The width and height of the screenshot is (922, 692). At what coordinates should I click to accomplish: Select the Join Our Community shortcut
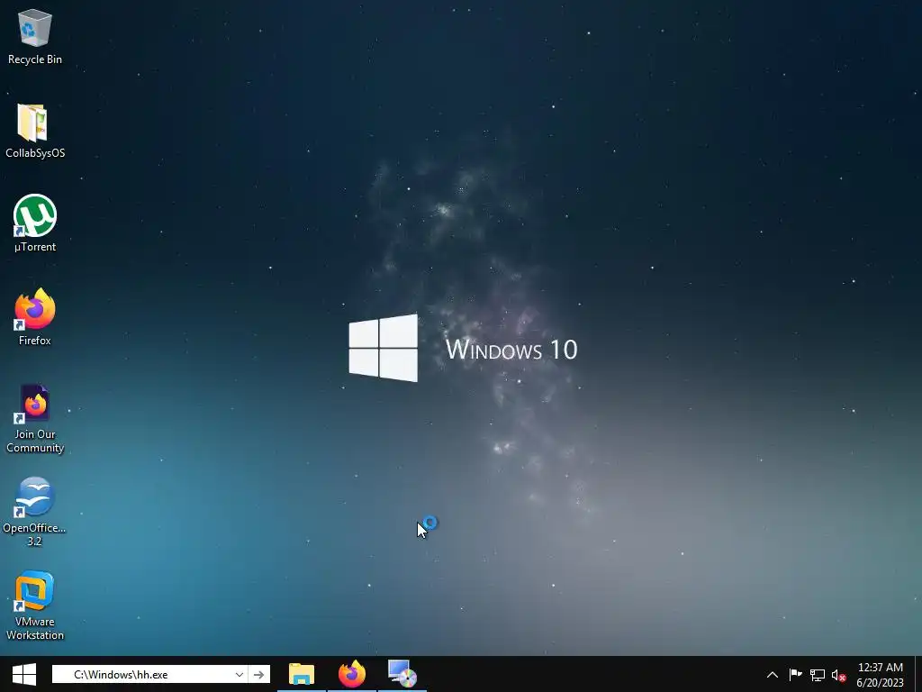tap(35, 419)
